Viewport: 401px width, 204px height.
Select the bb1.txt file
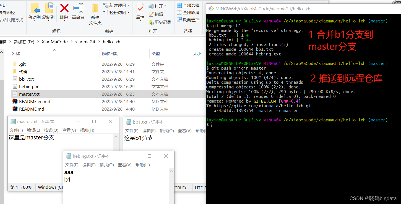pos(26,79)
